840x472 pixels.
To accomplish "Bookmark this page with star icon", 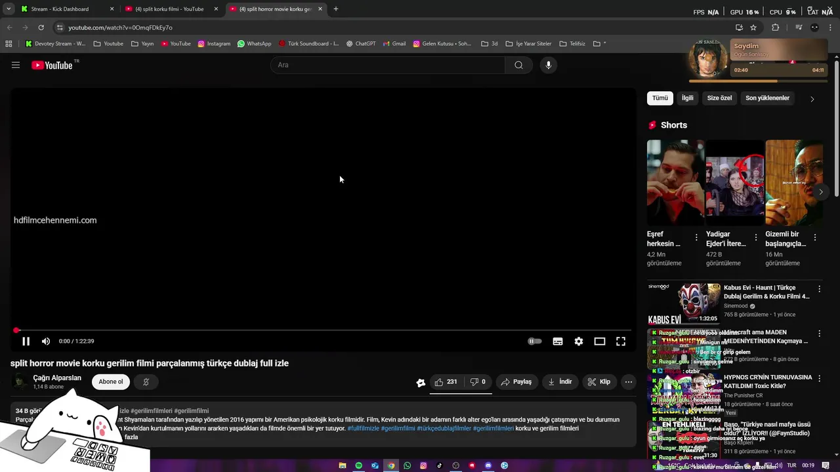I will (753, 28).
